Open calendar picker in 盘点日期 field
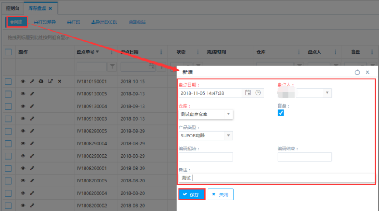The width and height of the screenshot is (379, 211). coord(248,93)
